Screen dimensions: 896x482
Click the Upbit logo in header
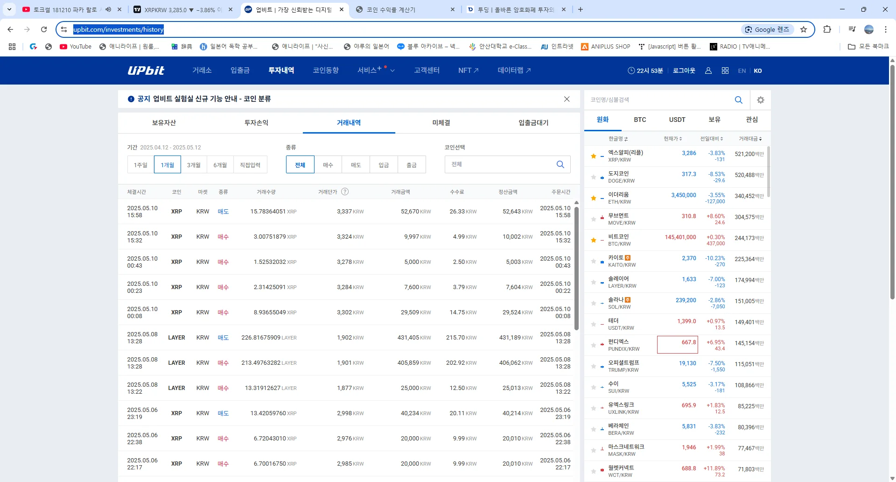coord(146,71)
